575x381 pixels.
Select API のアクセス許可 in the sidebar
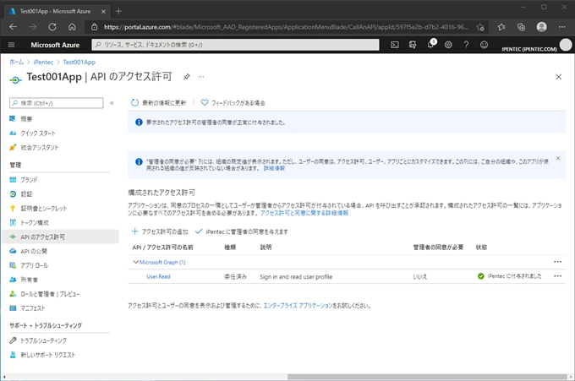[61, 237]
